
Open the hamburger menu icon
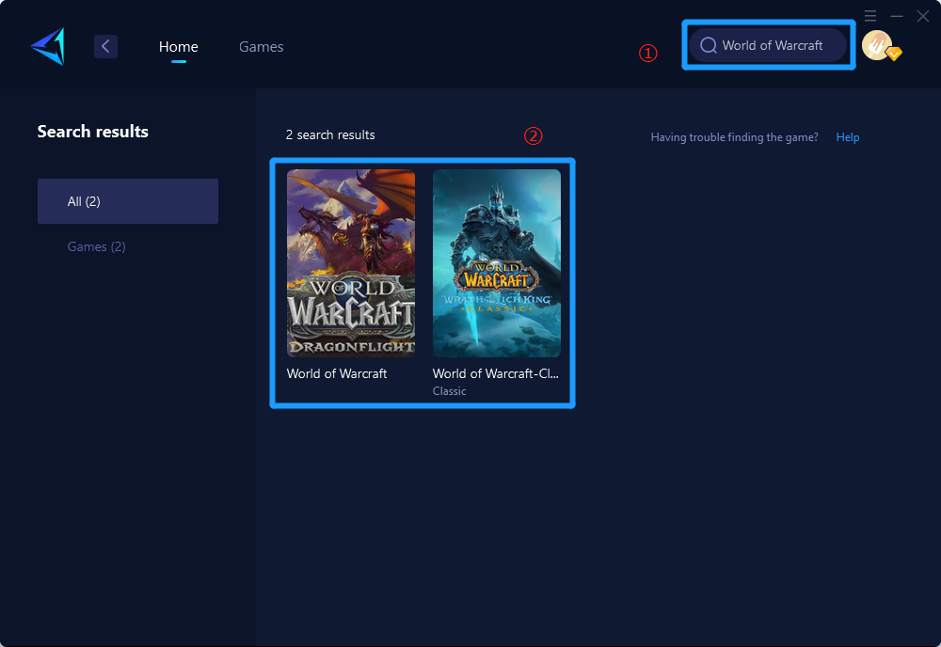pyautogui.click(x=870, y=16)
